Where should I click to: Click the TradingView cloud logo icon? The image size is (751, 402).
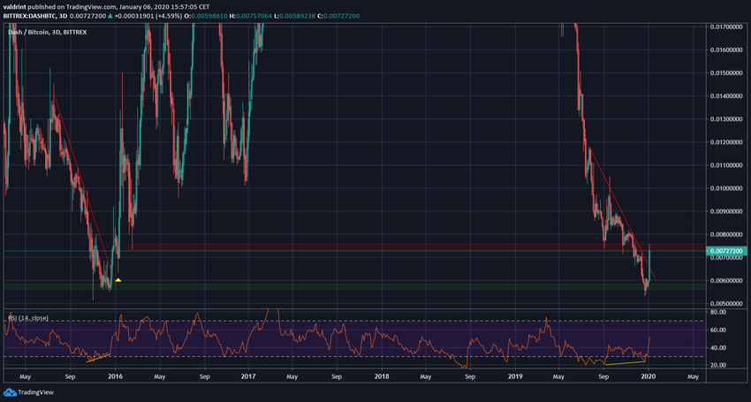tap(10, 393)
